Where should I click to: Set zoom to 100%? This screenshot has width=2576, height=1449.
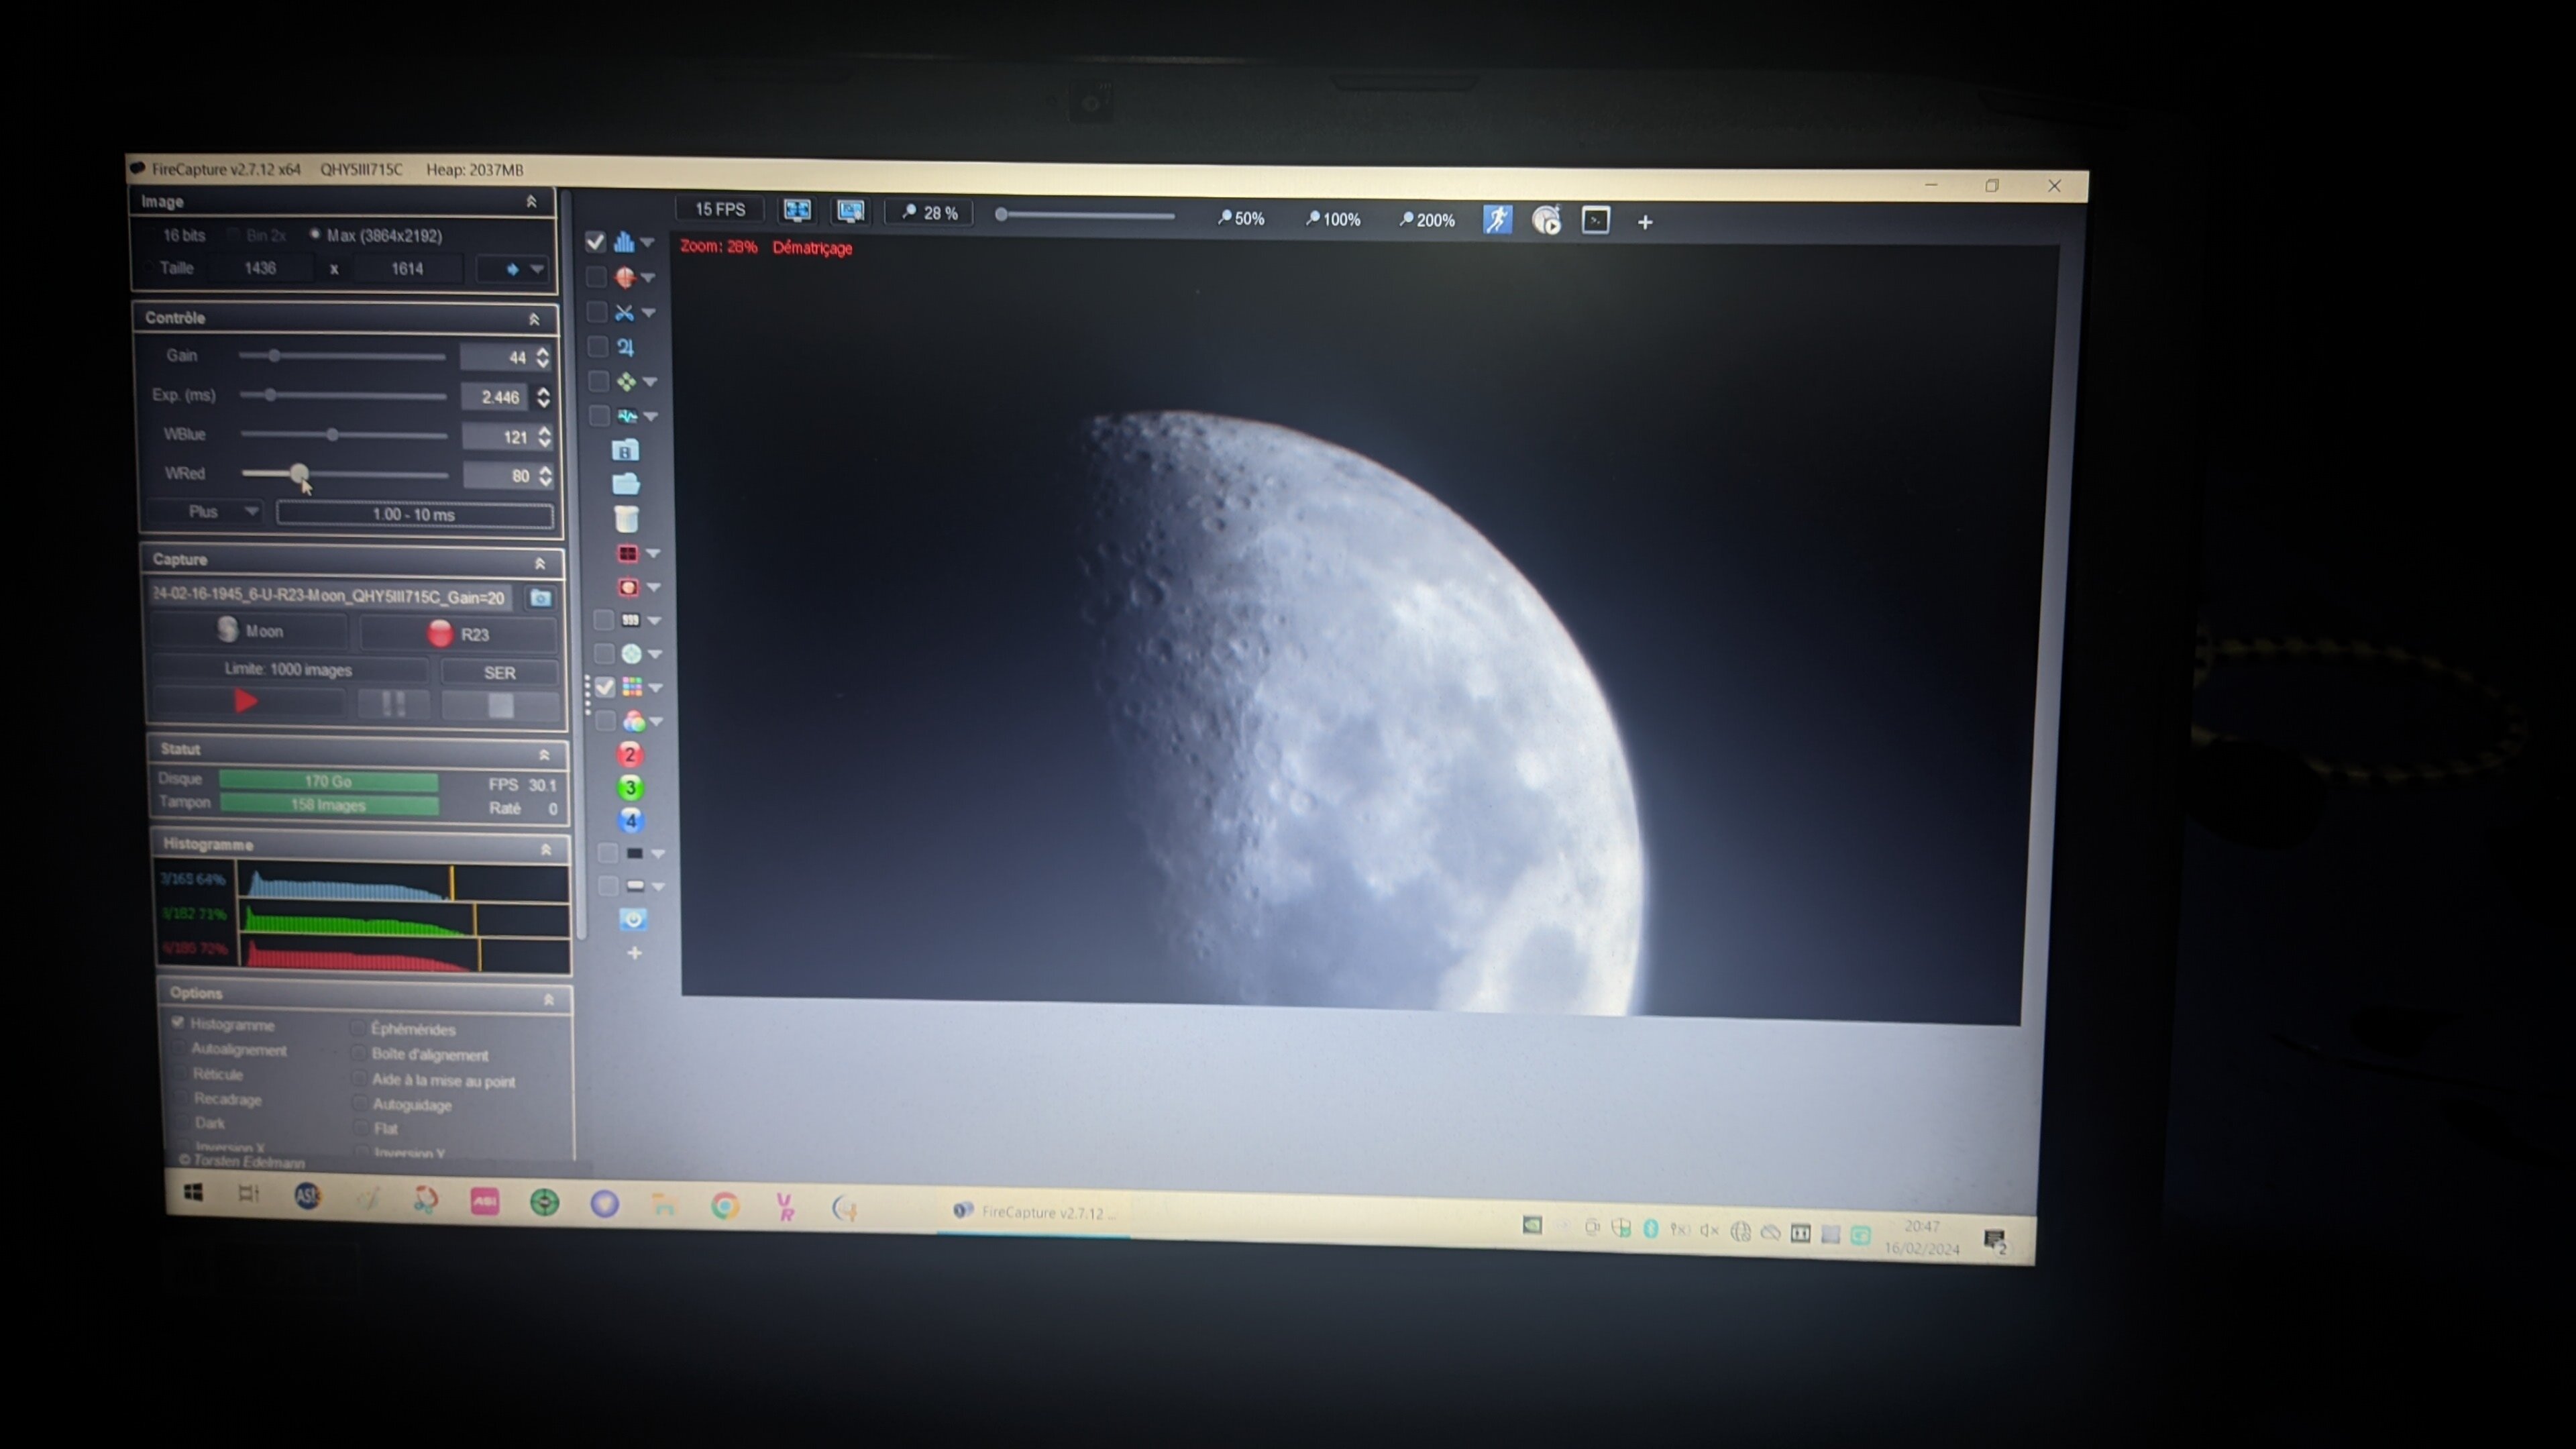(x=1333, y=219)
